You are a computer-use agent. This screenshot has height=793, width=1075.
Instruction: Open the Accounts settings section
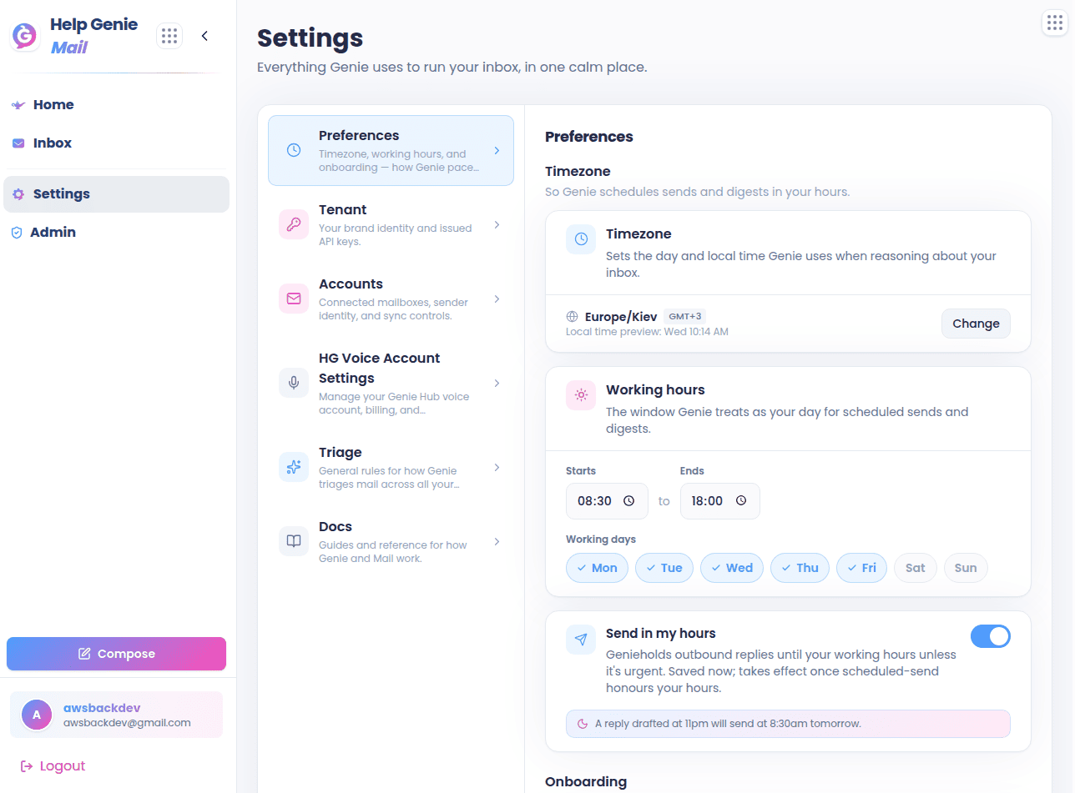(391, 299)
